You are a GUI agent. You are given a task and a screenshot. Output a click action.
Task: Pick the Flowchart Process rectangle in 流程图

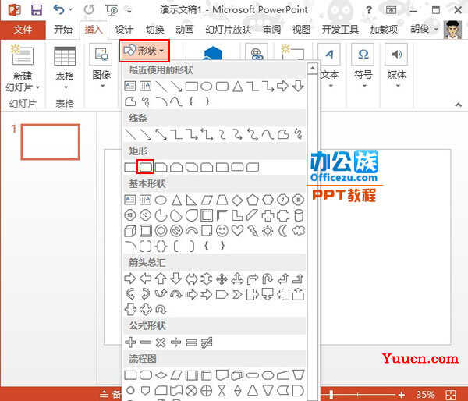[x=130, y=375]
